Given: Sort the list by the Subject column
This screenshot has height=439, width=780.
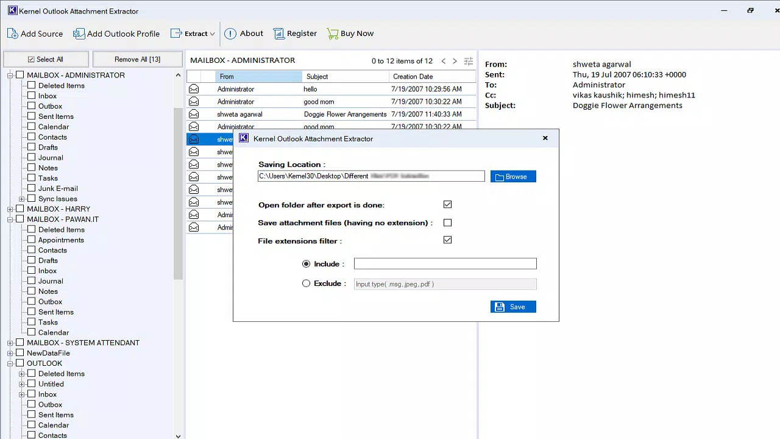Looking at the screenshot, I should [346, 76].
